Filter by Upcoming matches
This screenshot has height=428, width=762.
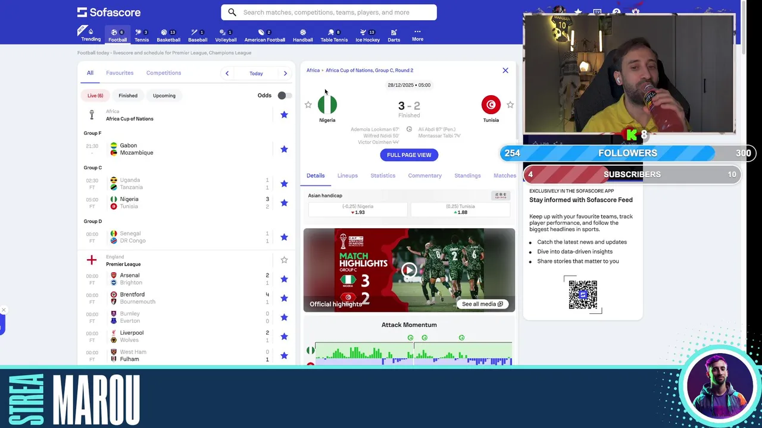pos(164,96)
